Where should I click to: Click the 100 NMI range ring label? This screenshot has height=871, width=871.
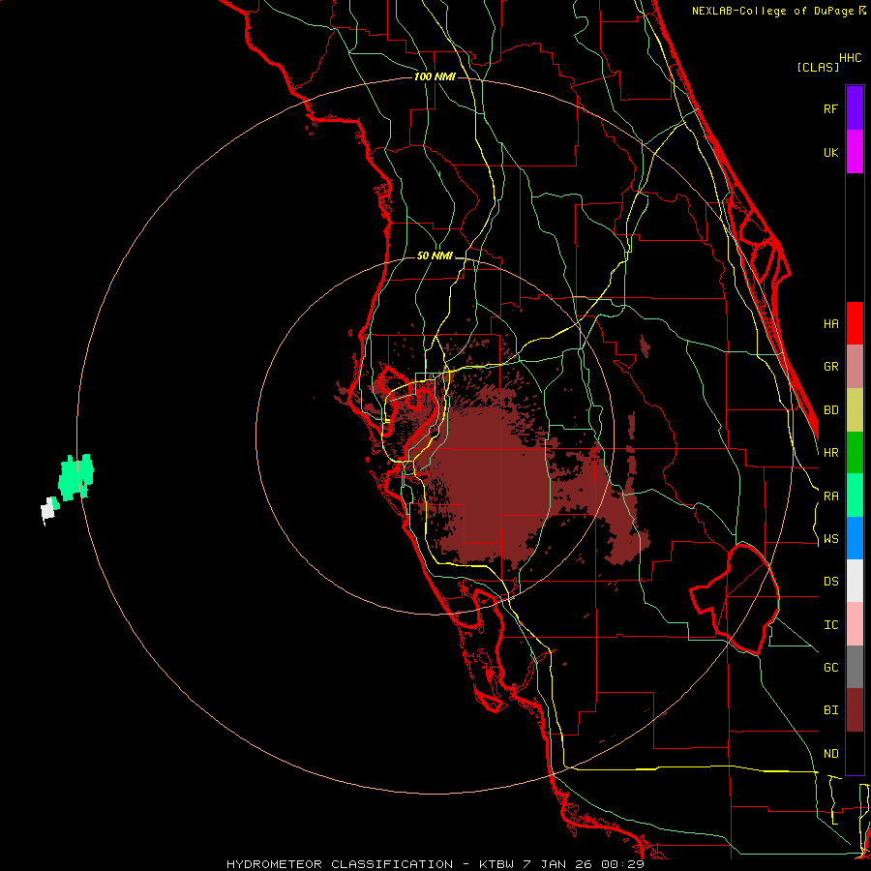(x=435, y=76)
